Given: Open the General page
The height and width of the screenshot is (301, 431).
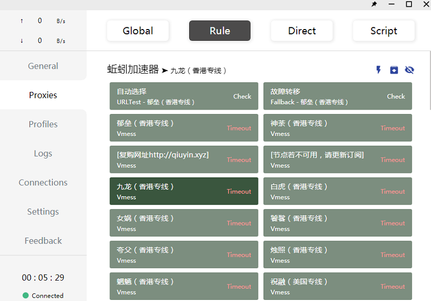Looking at the screenshot, I should click(x=43, y=66).
